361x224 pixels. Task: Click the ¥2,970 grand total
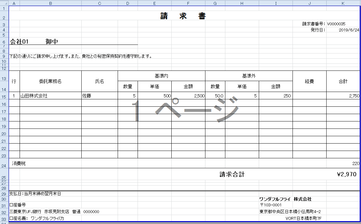tap(347, 174)
